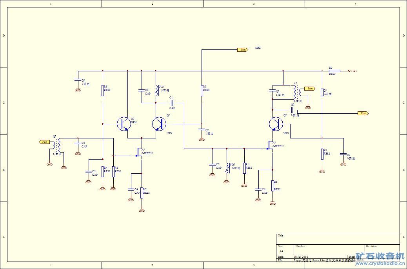This screenshot has height=269, width=407.
Task: Select the resistor above R2 on the supply rail
Action: click(322, 92)
